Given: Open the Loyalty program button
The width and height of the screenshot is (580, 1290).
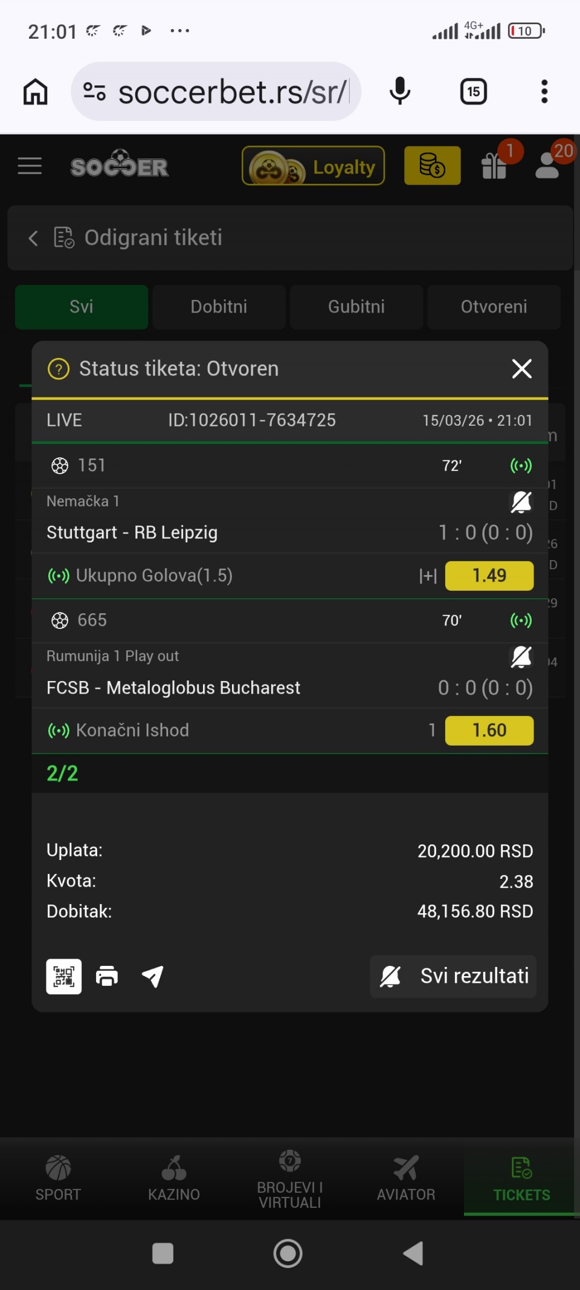Looking at the screenshot, I should click(x=313, y=166).
